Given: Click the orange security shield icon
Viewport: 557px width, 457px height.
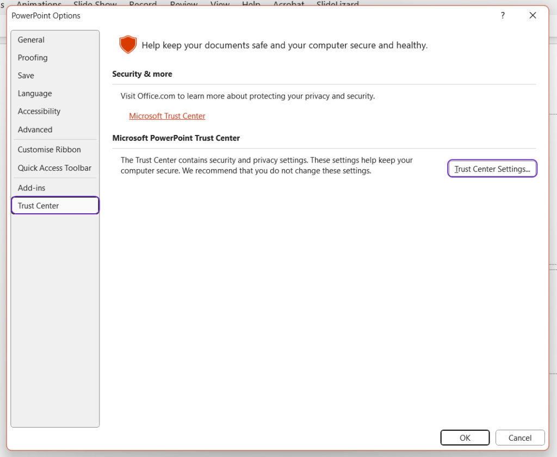Looking at the screenshot, I should click(x=128, y=45).
